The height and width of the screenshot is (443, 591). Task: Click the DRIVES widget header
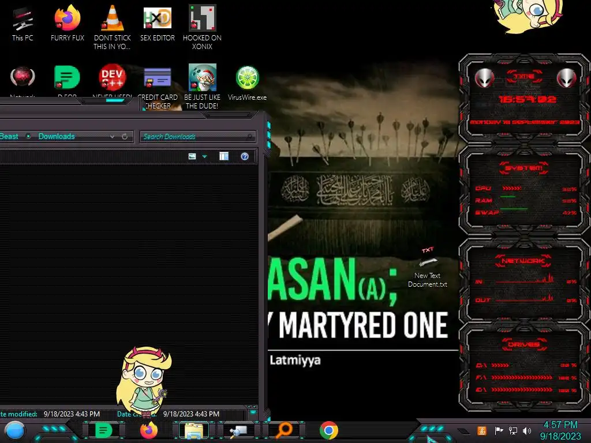click(524, 344)
